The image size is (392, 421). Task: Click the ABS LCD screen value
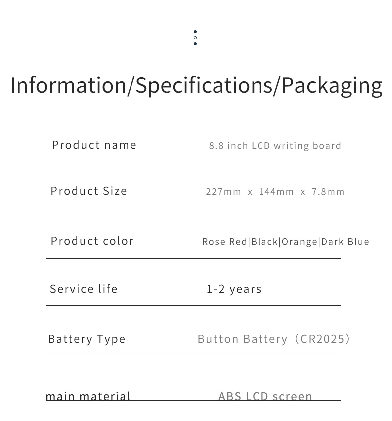point(265,396)
